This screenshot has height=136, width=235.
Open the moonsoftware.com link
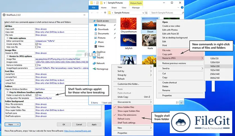click(78, 131)
